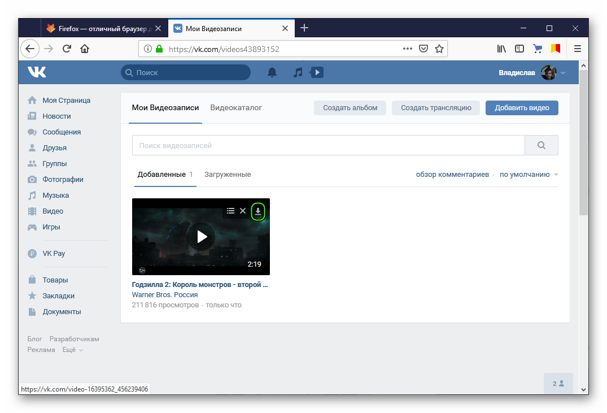607x413 pixels.
Task: Select the Добавленные tab
Action: pos(165,175)
